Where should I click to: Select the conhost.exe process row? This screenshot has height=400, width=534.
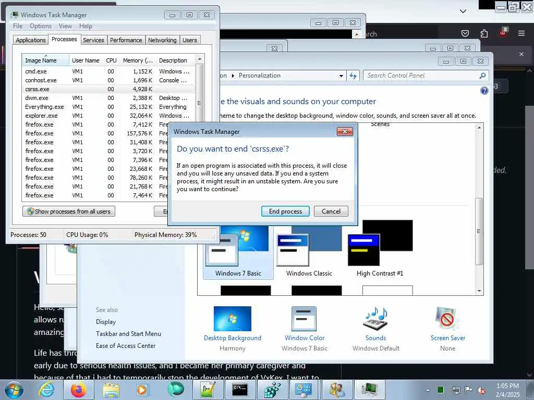coord(109,80)
